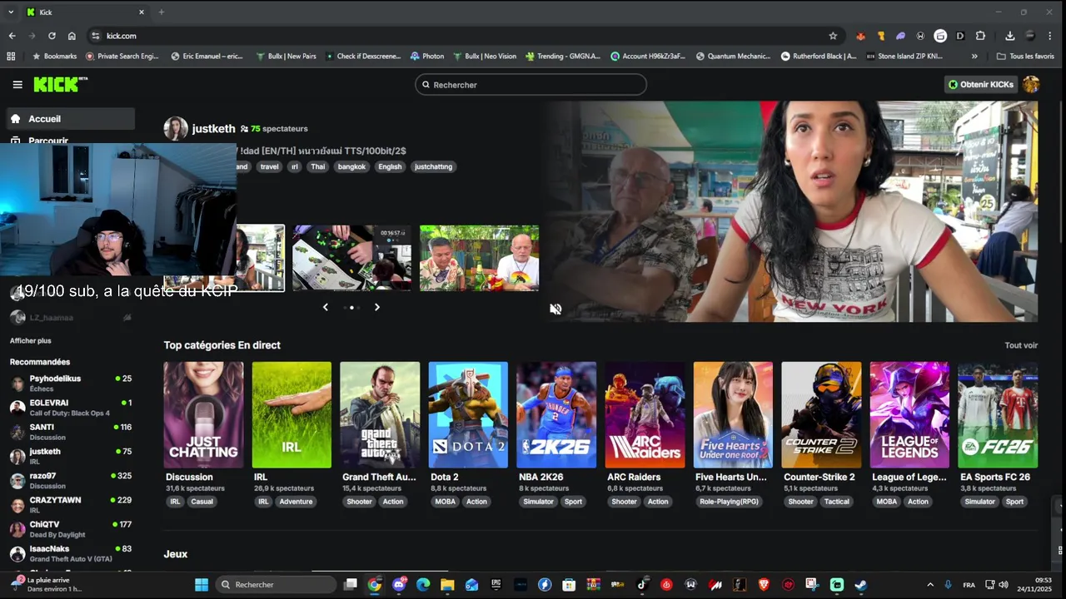Open the Grand Theft Auto category card

point(380,414)
